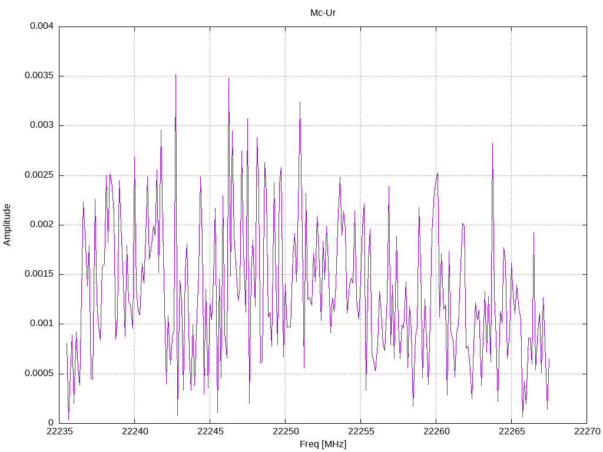Click the 22235 x-axis tick label
Screen dimensions: 603x452
(x=59, y=431)
